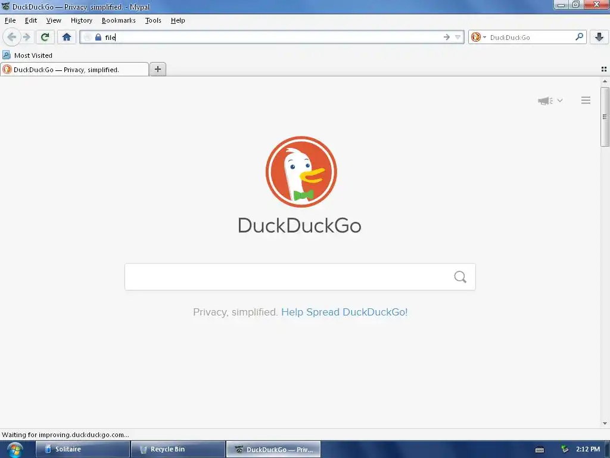Screen dimensions: 610x458
Task: Open the Tools menu
Action: pos(153,20)
